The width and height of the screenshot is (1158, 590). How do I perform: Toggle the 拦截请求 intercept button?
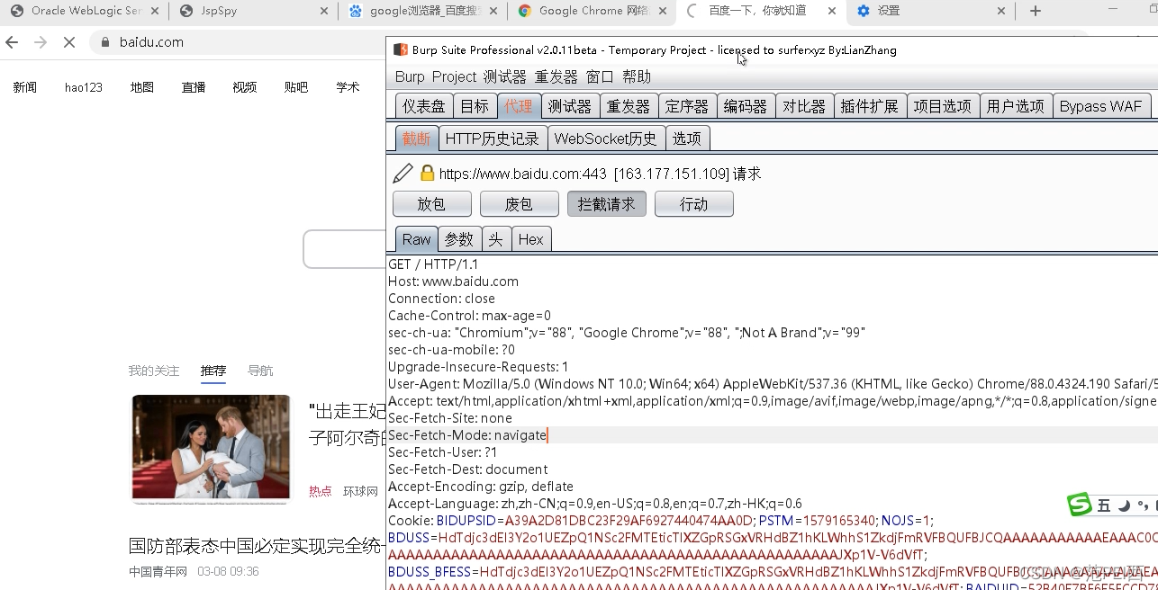click(x=607, y=204)
